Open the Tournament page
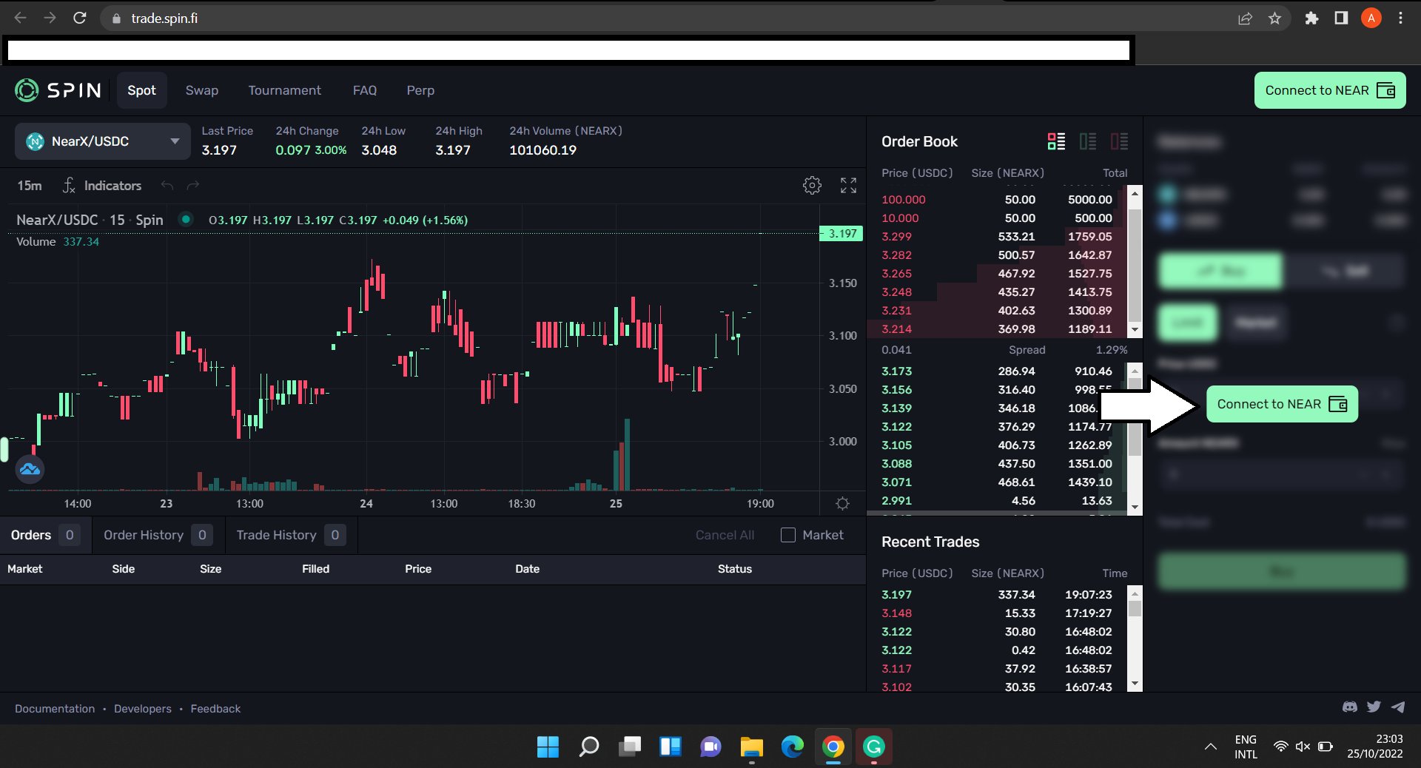Image resolution: width=1421 pixels, height=768 pixels. pos(285,90)
